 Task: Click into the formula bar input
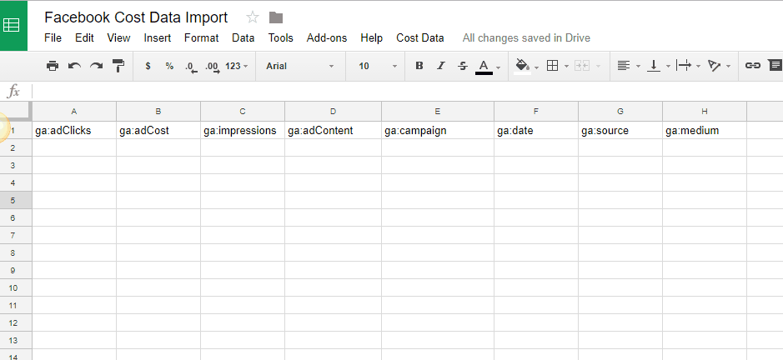point(407,92)
